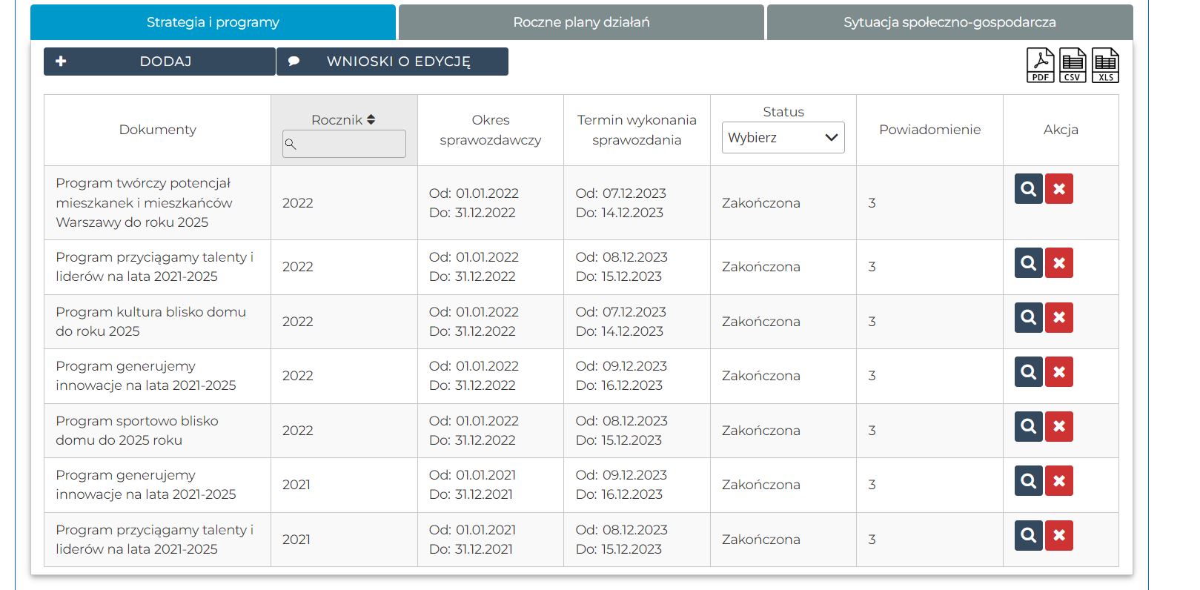Delete Program przyciągamy talenty 2021 entry
This screenshot has height=590, width=1200.
point(1059,536)
